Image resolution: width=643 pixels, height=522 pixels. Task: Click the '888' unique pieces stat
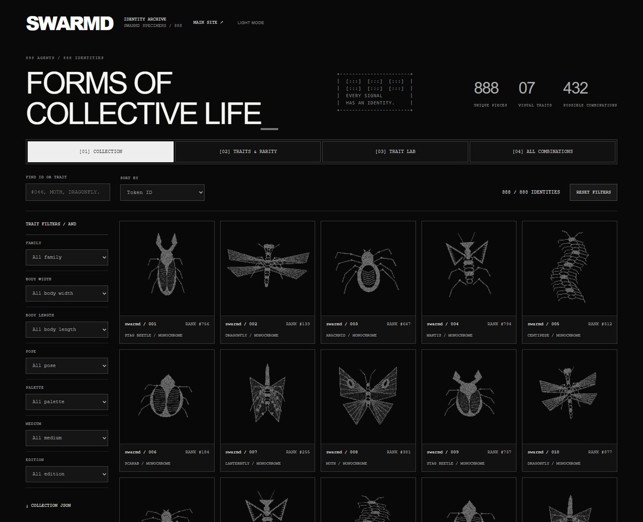pyautogui.click(x=486, y=88)
